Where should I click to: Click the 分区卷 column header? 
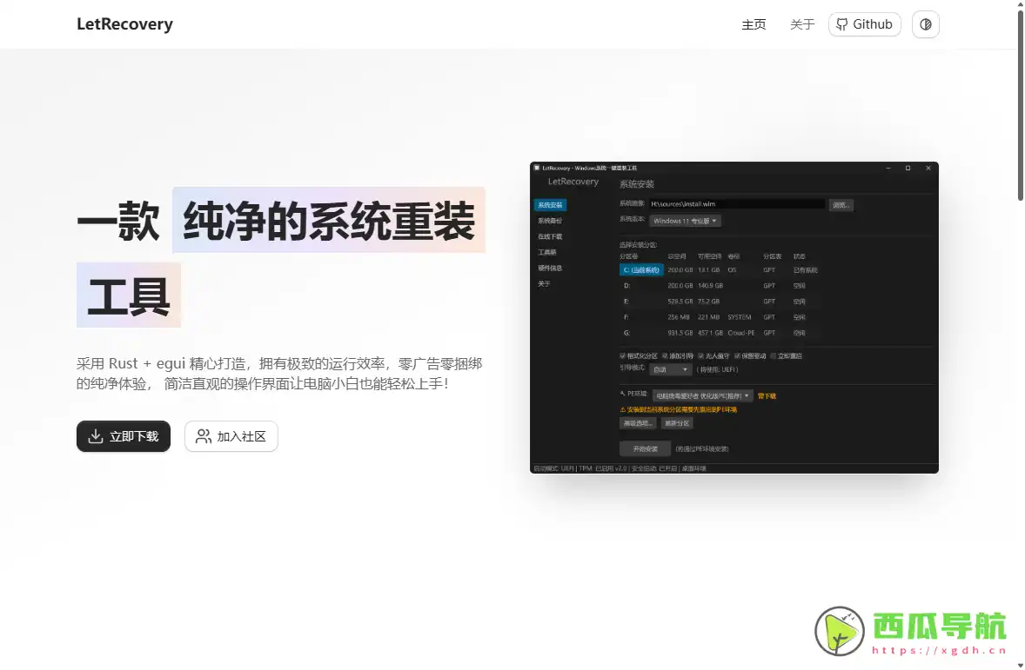tap(629, 256)
